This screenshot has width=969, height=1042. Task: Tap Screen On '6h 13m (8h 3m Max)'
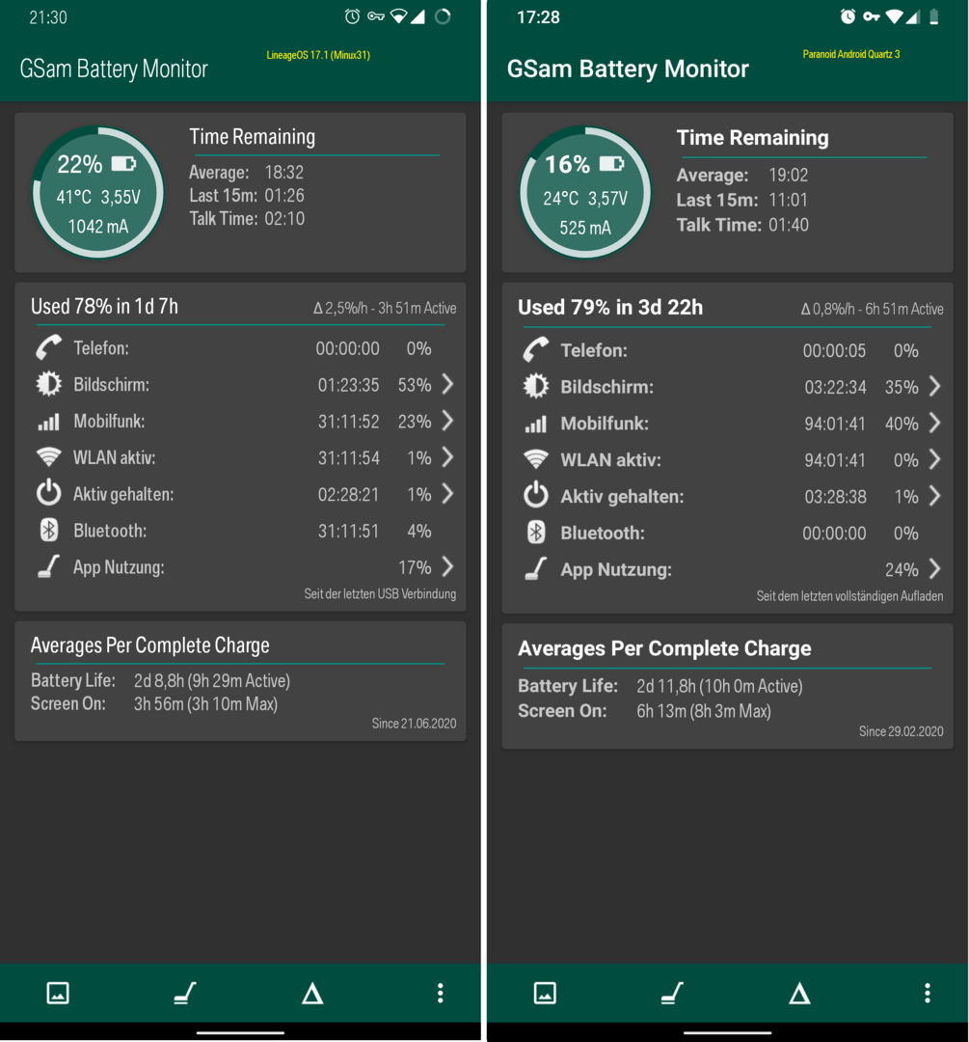click(703, 711)
